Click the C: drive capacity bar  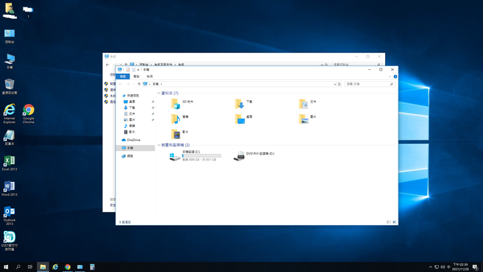[201, 156]
